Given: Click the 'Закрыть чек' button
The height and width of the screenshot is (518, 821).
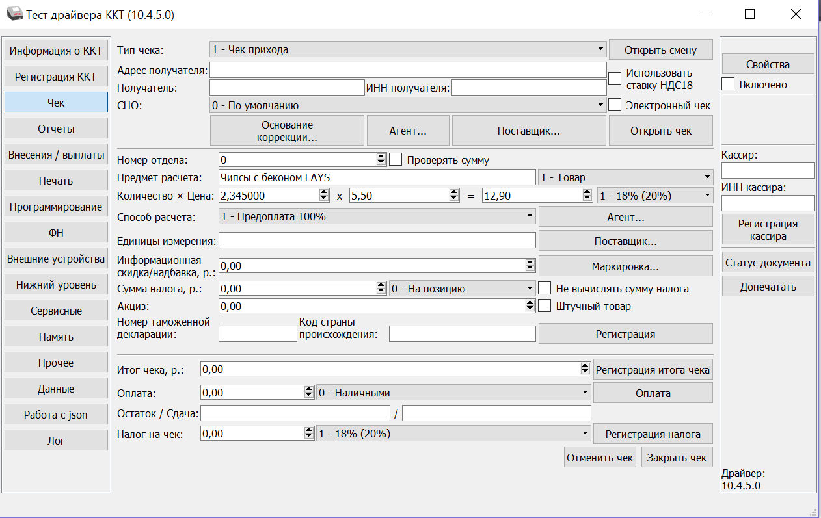Looking at the screenshot, I should coord(677,458).
